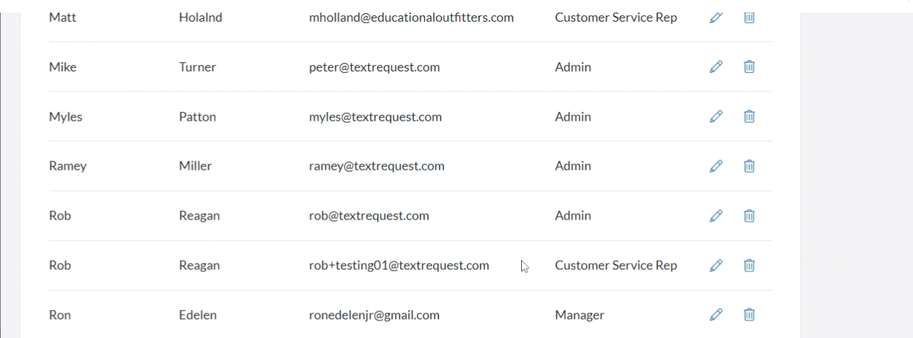Edit Matt Holalnd's user record
Screen dimensions: 913x338
pyautogui.click(x=716, y=18)
